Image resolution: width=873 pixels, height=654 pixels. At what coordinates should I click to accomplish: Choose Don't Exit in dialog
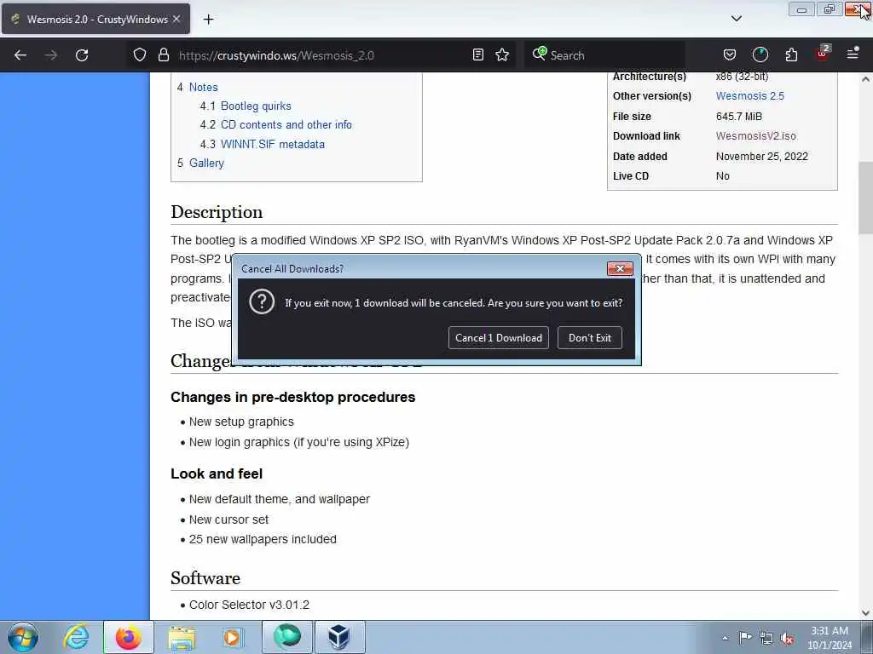(590, 337)
